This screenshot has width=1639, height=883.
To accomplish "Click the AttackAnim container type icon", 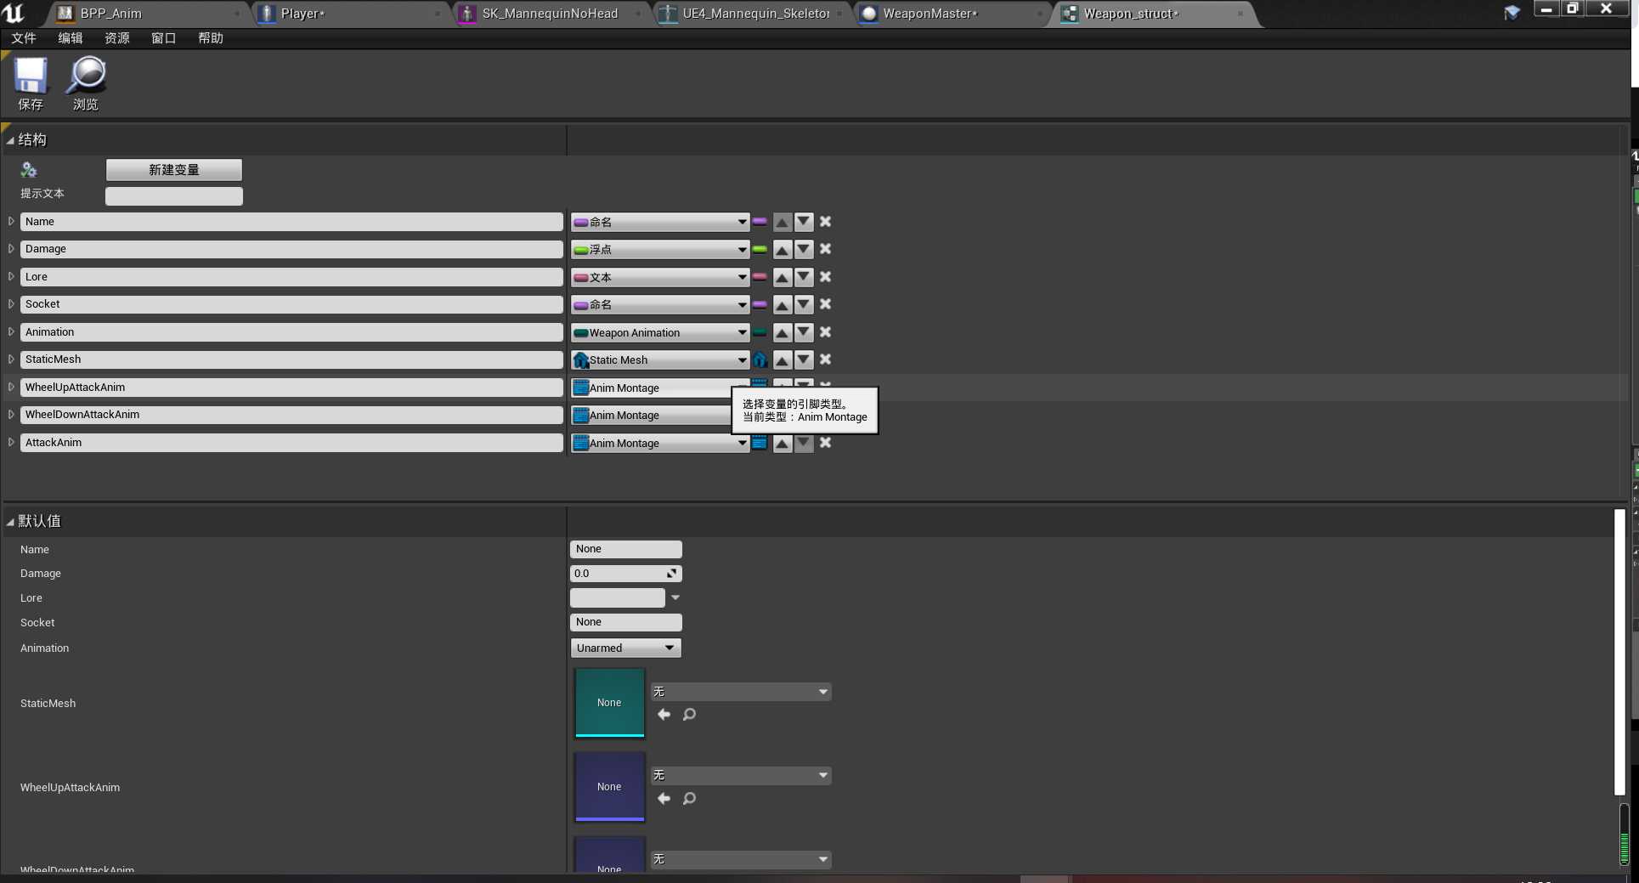I will pyautogui.click(x=760, y=443).
